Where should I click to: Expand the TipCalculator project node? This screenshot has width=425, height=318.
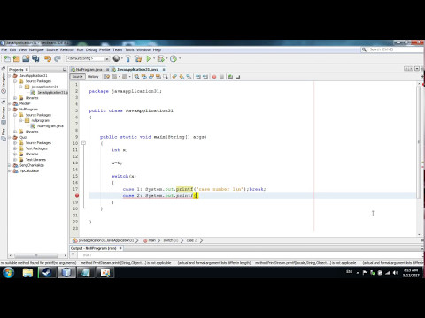pyautogui.click(x=10, y=171)
